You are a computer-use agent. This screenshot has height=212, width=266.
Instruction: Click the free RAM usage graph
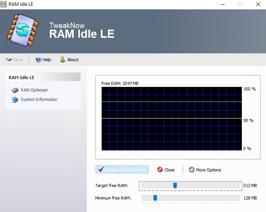[172, 118]
